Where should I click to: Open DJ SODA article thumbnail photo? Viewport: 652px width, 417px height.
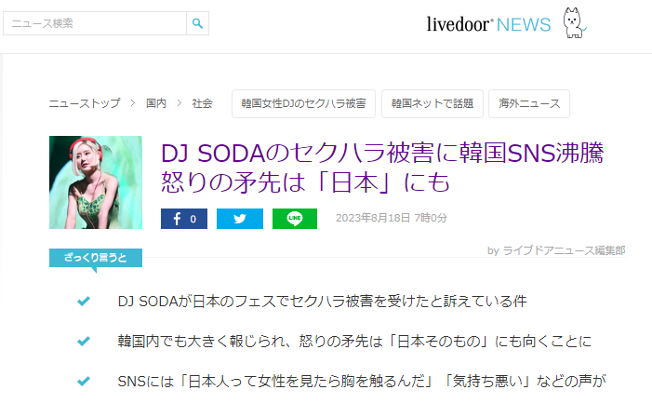[x=96, y=182]
